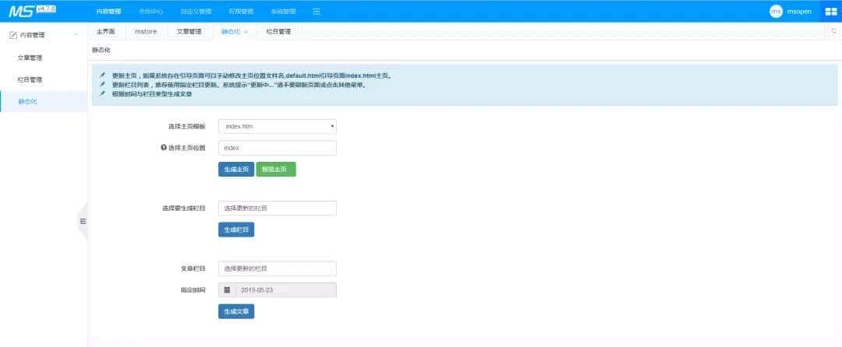This screenshot has height=347, width=842.
Task: Open the four-square grid icon top right
Action: click(831, 12)
